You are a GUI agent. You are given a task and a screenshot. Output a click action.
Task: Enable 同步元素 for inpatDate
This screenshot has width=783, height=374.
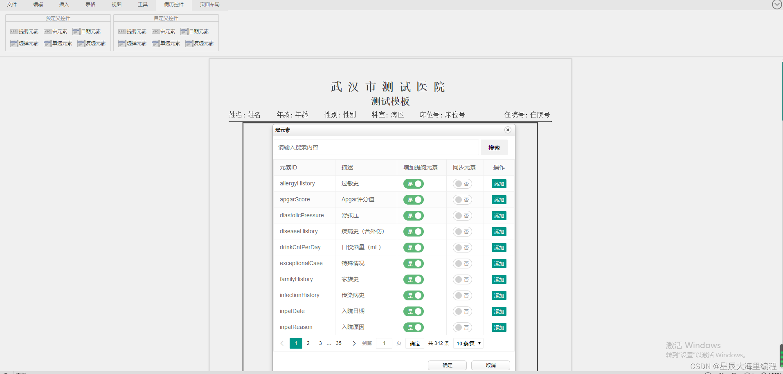point(462,311)
